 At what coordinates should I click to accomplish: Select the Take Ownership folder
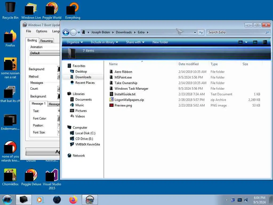point(126,83)
